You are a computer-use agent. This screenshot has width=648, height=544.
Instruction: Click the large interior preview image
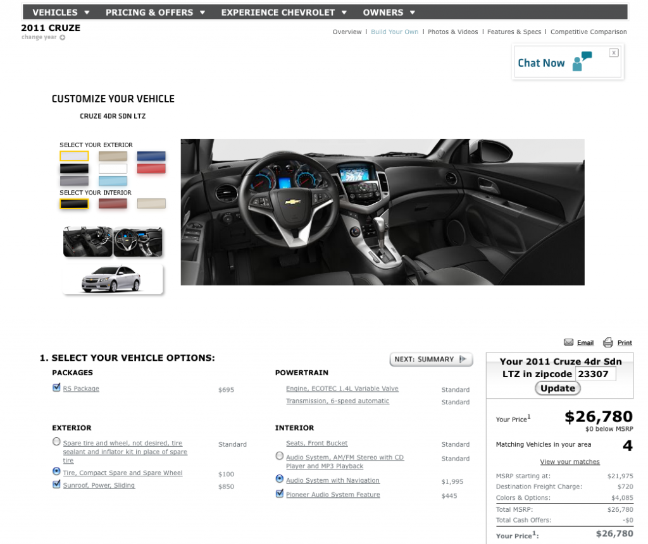(x=383, y=212)
